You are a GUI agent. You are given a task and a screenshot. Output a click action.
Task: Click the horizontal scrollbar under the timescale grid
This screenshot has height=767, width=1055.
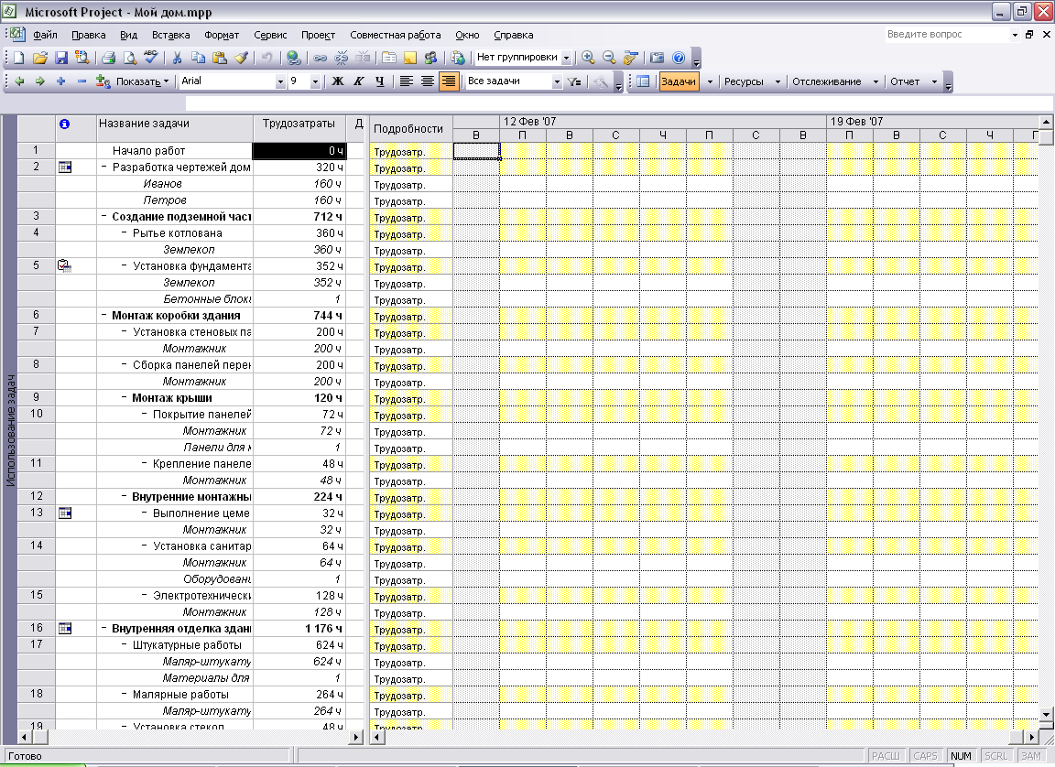click(x=704, y=738)
